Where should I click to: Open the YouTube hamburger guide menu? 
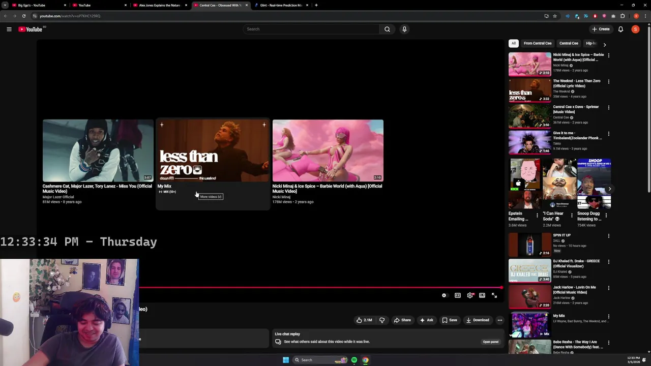pos(9,29)
